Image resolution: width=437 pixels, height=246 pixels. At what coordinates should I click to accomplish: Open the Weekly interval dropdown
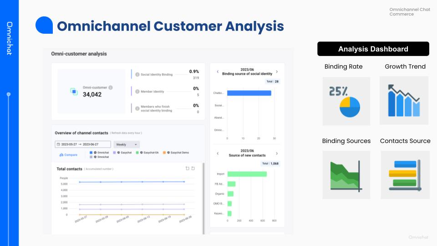127,144
